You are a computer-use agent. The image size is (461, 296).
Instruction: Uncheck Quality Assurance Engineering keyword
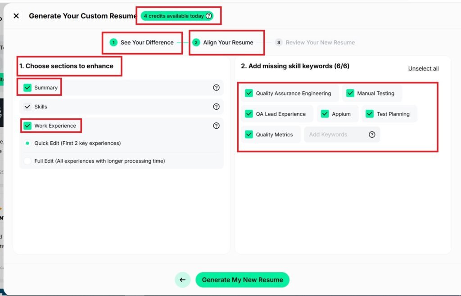(249, 94)
